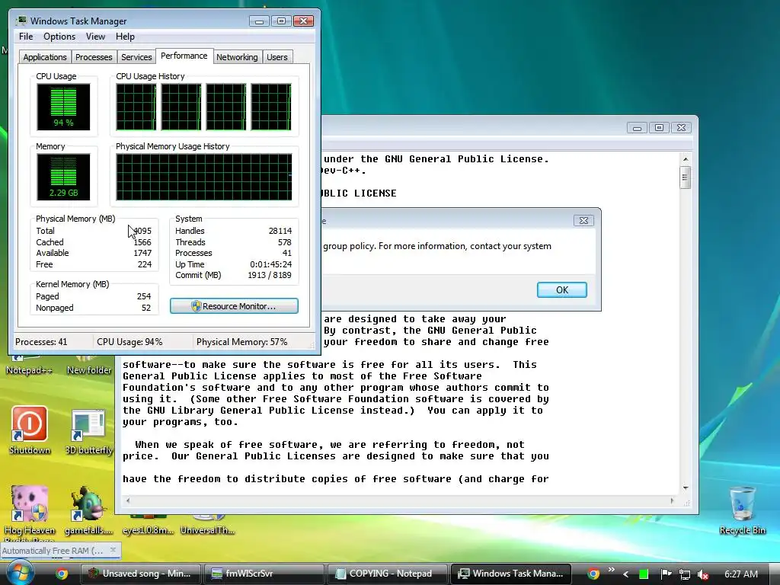Switch to the Users tab
The width and height of the screenshot is (780, 585).
277,57
